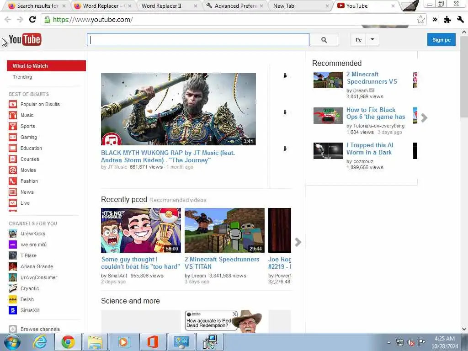Screen dimensions: 468x351
Task: Open we are mitù channel avatar
Action: 12,245
